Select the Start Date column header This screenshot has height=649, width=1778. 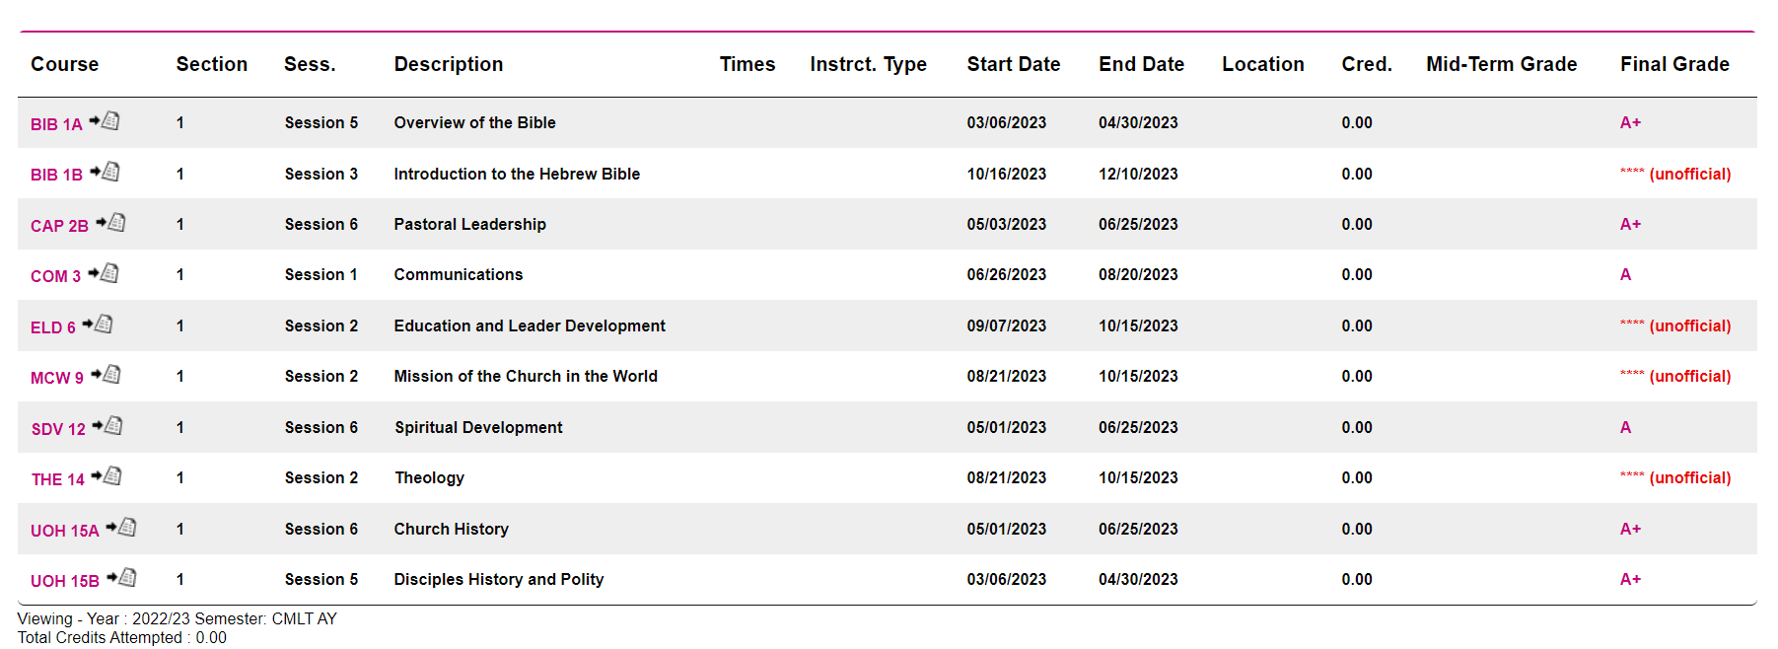1013,64
